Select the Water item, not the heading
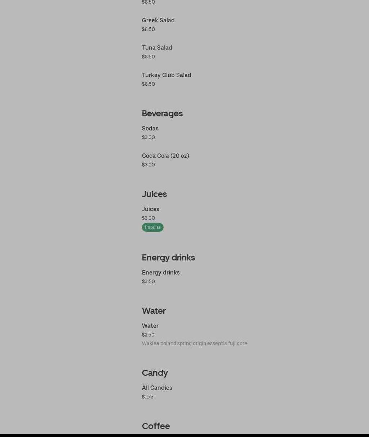Viewport: 369px width, 437px height. (x=150, y=326)
